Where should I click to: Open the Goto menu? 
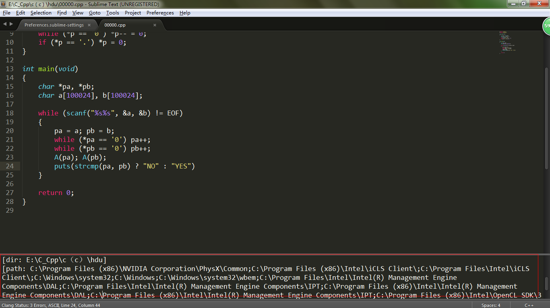(95, 13)
